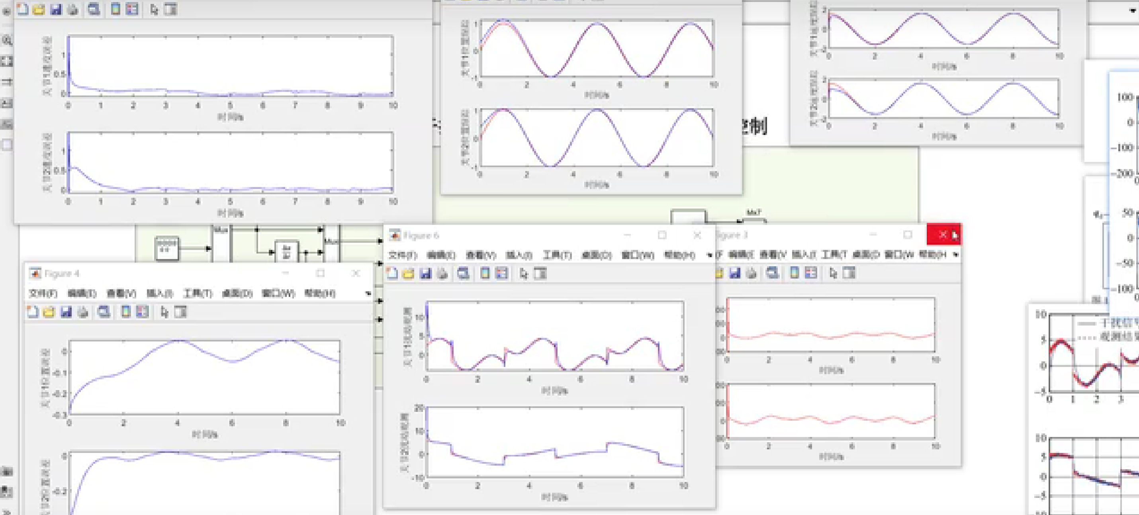Click Print icon in Figure 4 toolbar
The height and width of the screenshot is (515, 1139).
[83, 312]
